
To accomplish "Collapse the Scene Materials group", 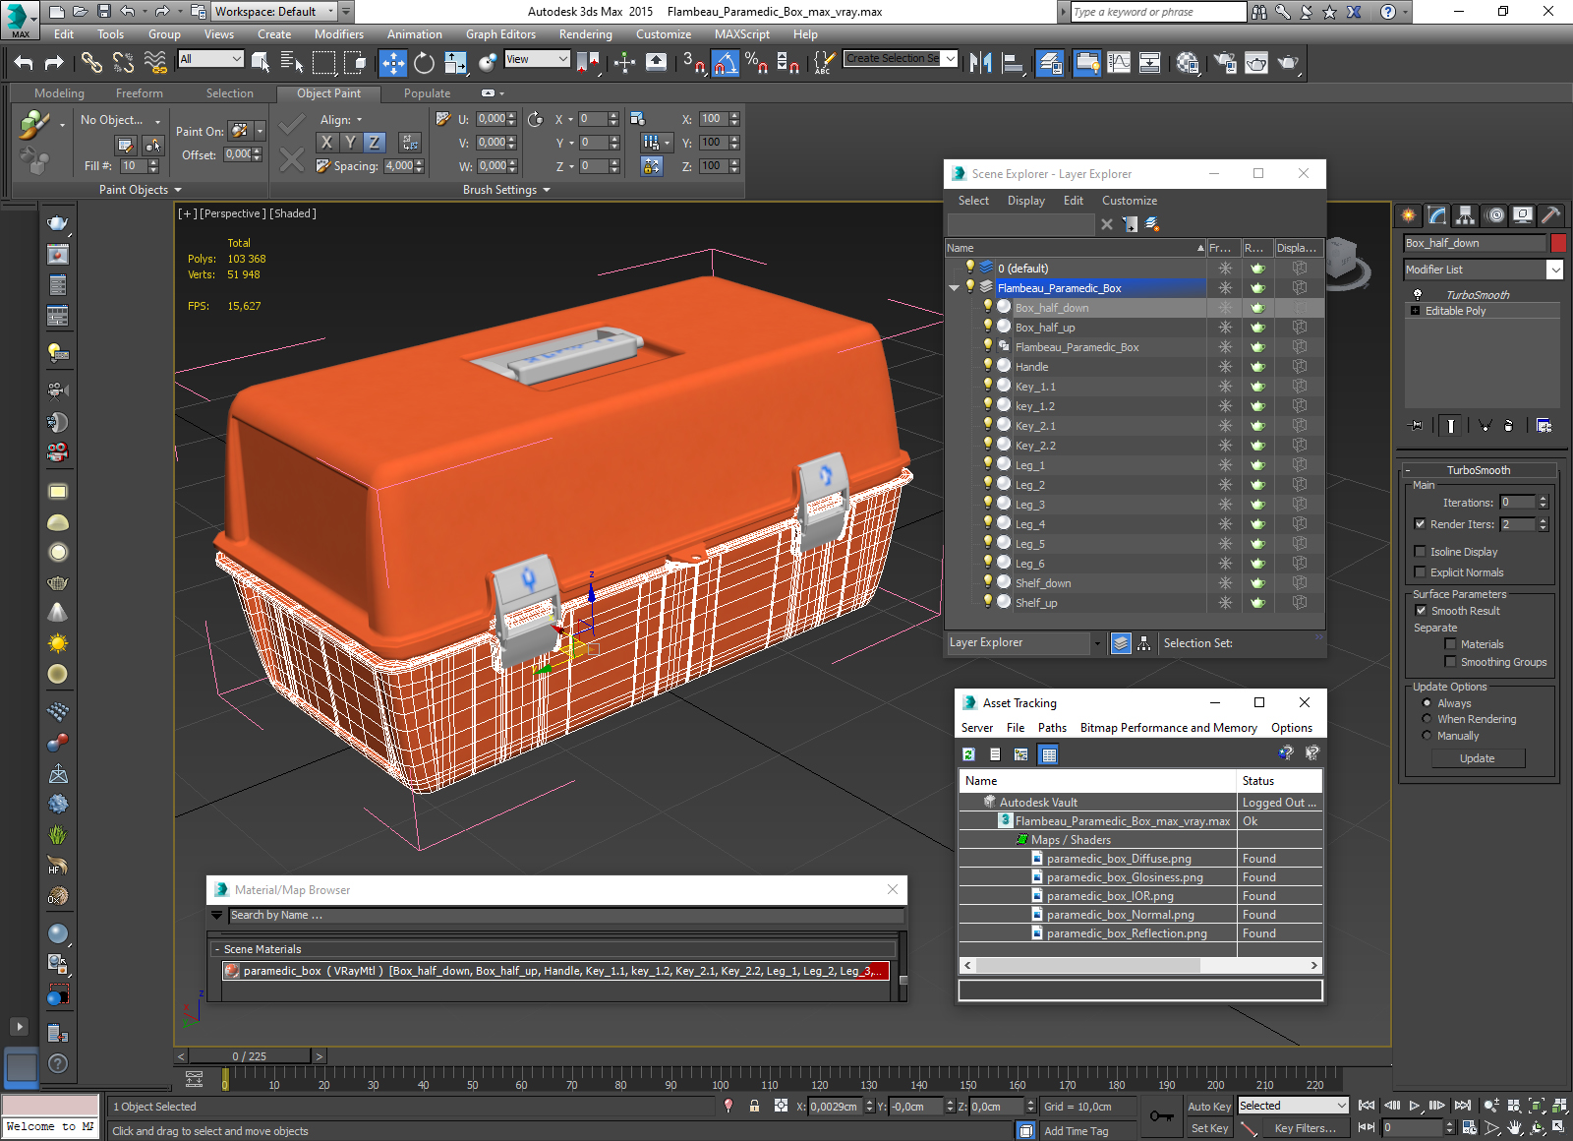I will coord(217,949).
